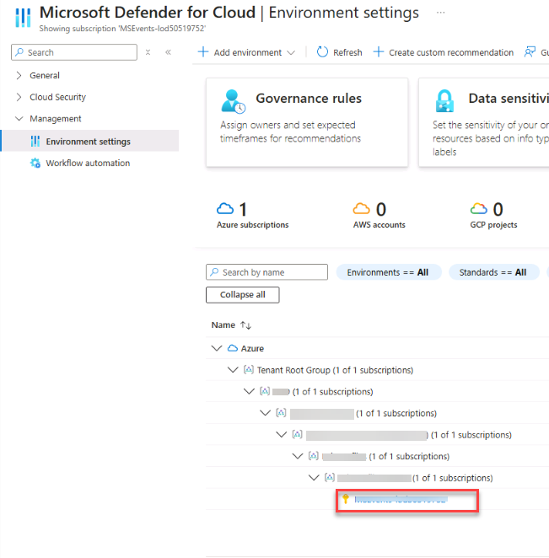549x558 pixels.
Task: Expand the Cloud Security section
Action: [19, 97]
